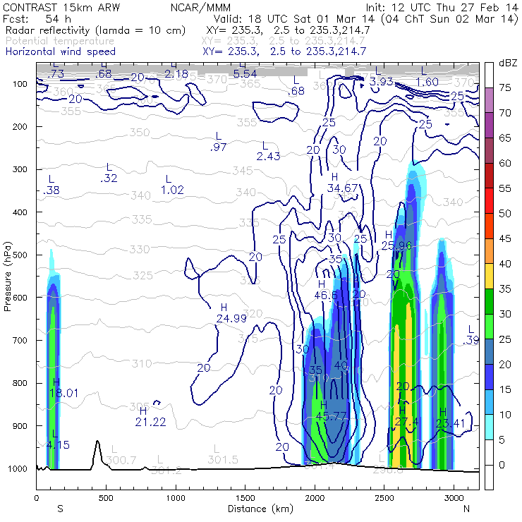Click the gray '301.5' surface temperature label

(222, 459)
